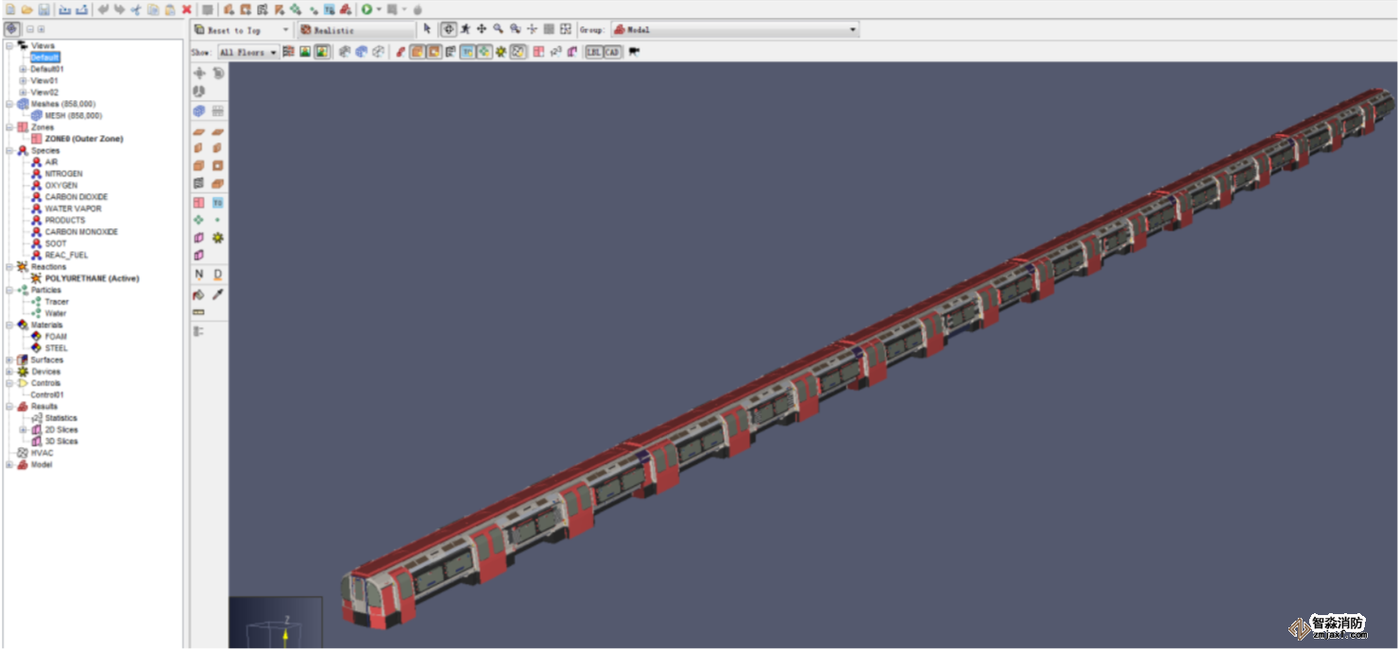1398x649 pixels.
Task: Click the Save file icon in top toolbar
Action: click(x=43, y=9)
